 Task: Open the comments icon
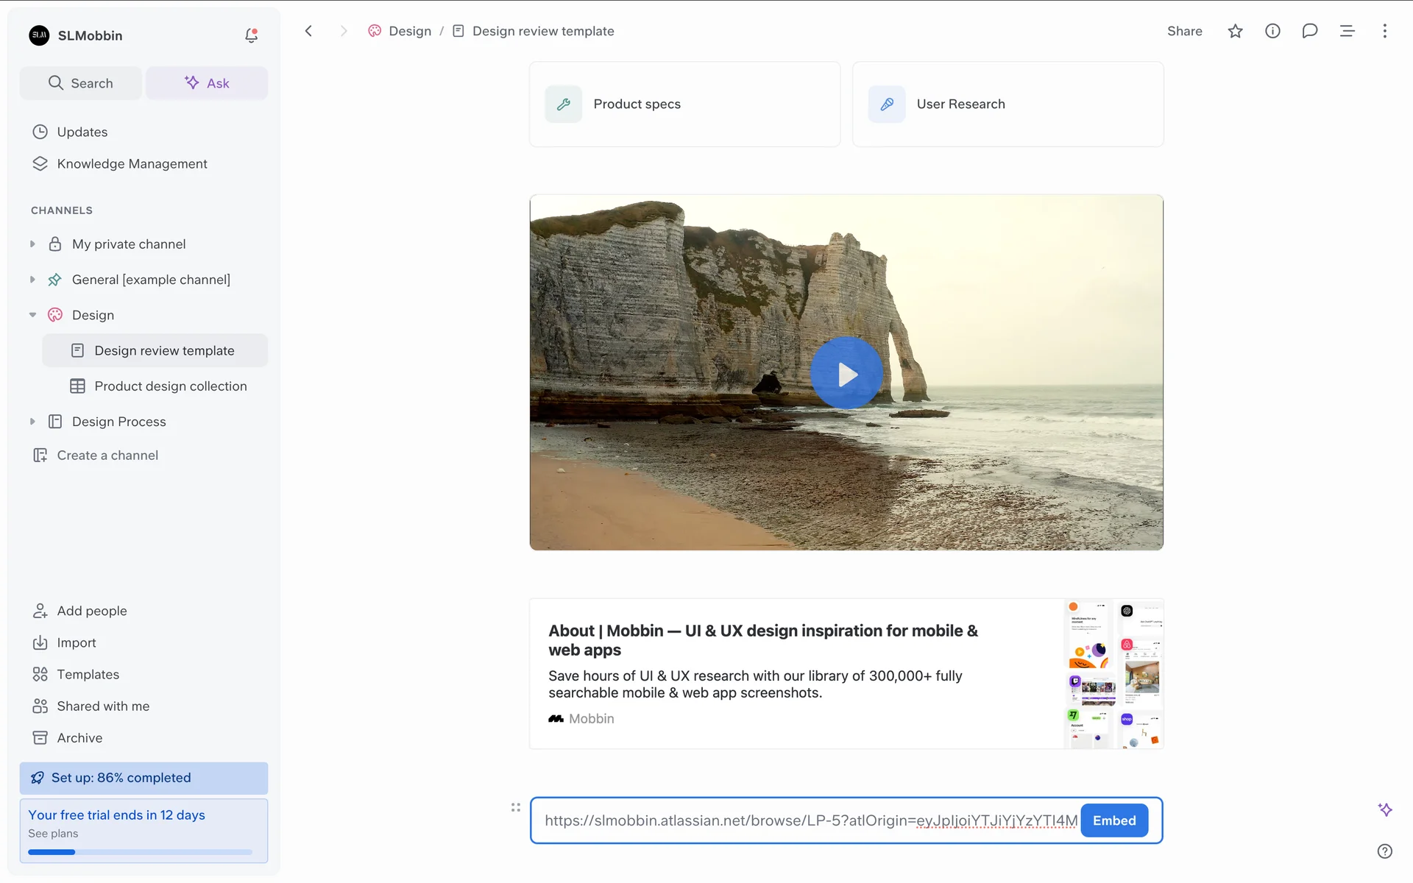(1309, 31)
